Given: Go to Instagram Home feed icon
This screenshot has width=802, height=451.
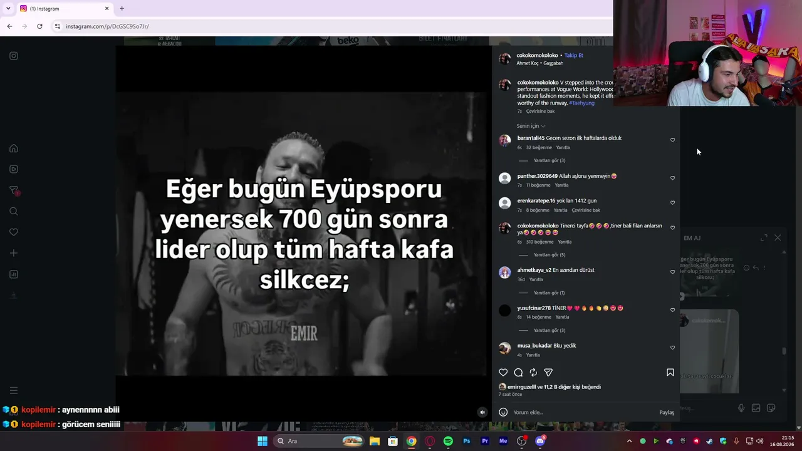Looking at the screenshot, I should [x=14, y=148].
